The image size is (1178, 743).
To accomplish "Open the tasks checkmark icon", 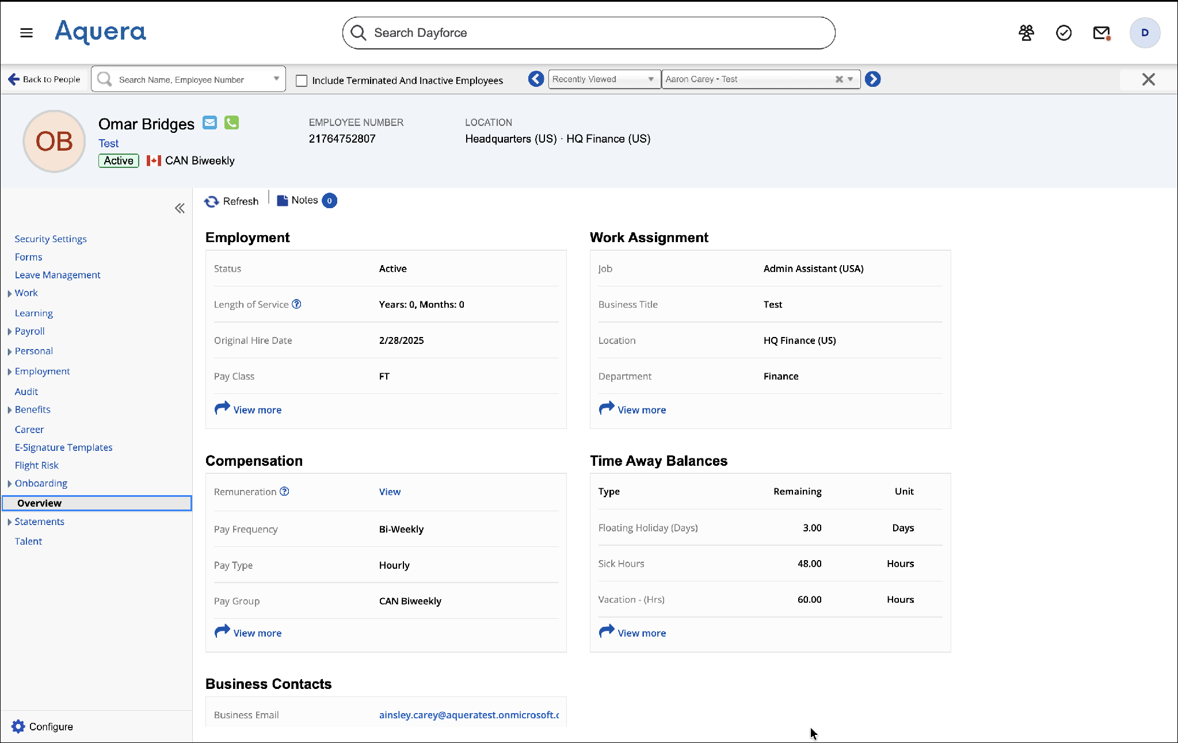I will coord(1063,33).
